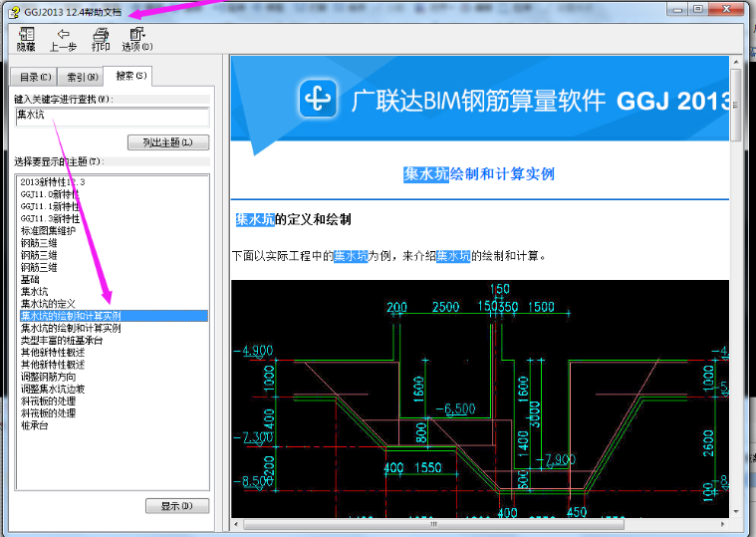The width and height of the screenshot is (756, 537).
Task: Select topic 桩承台
Action: click(x=34, y=425)
